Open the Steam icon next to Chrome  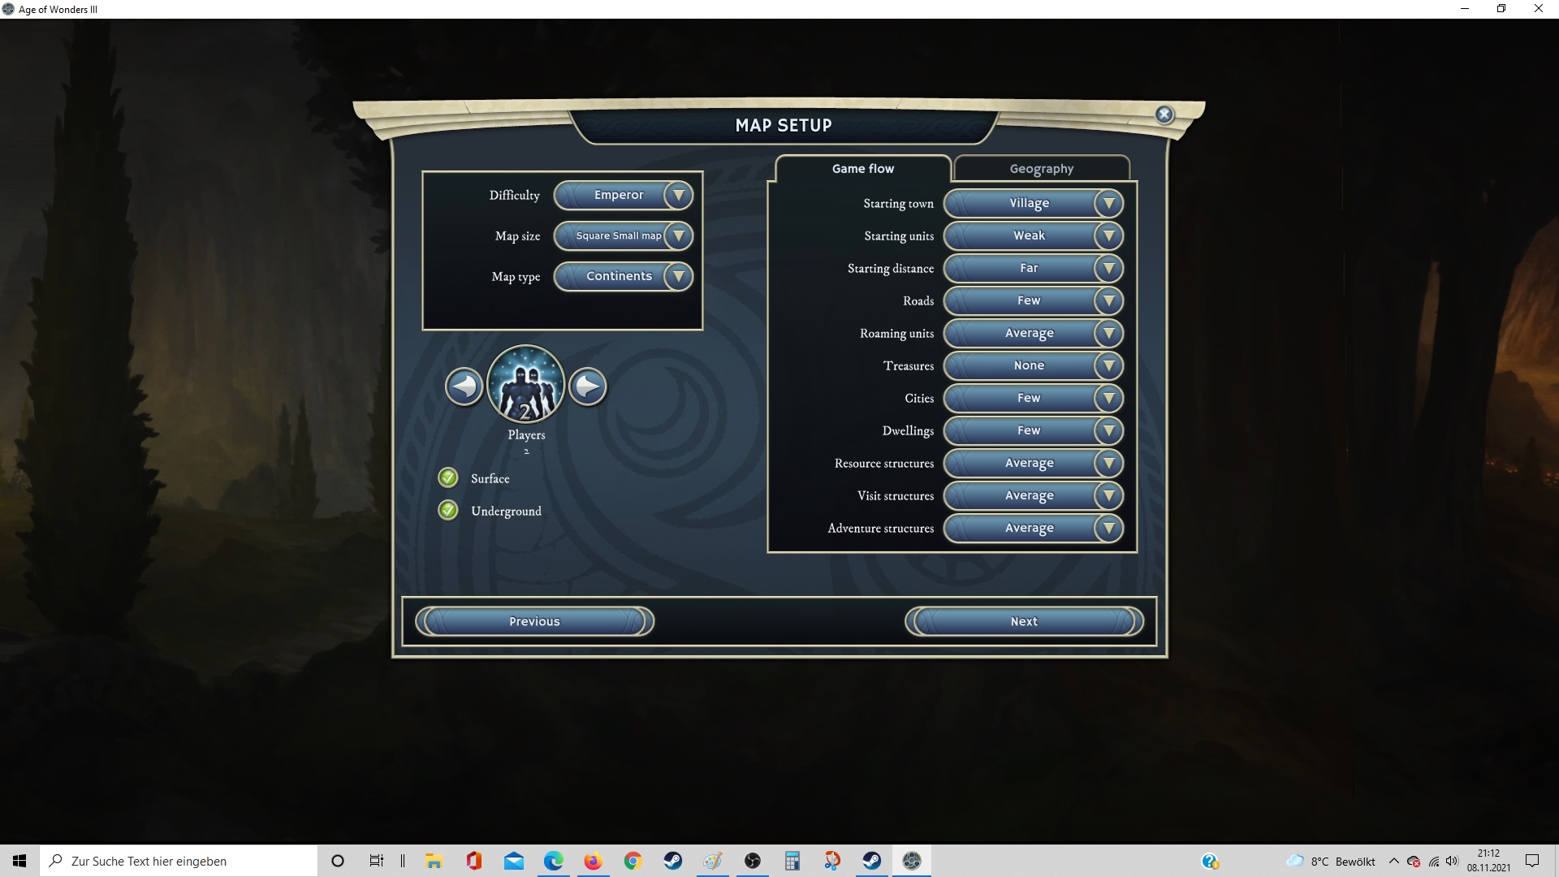672,861
